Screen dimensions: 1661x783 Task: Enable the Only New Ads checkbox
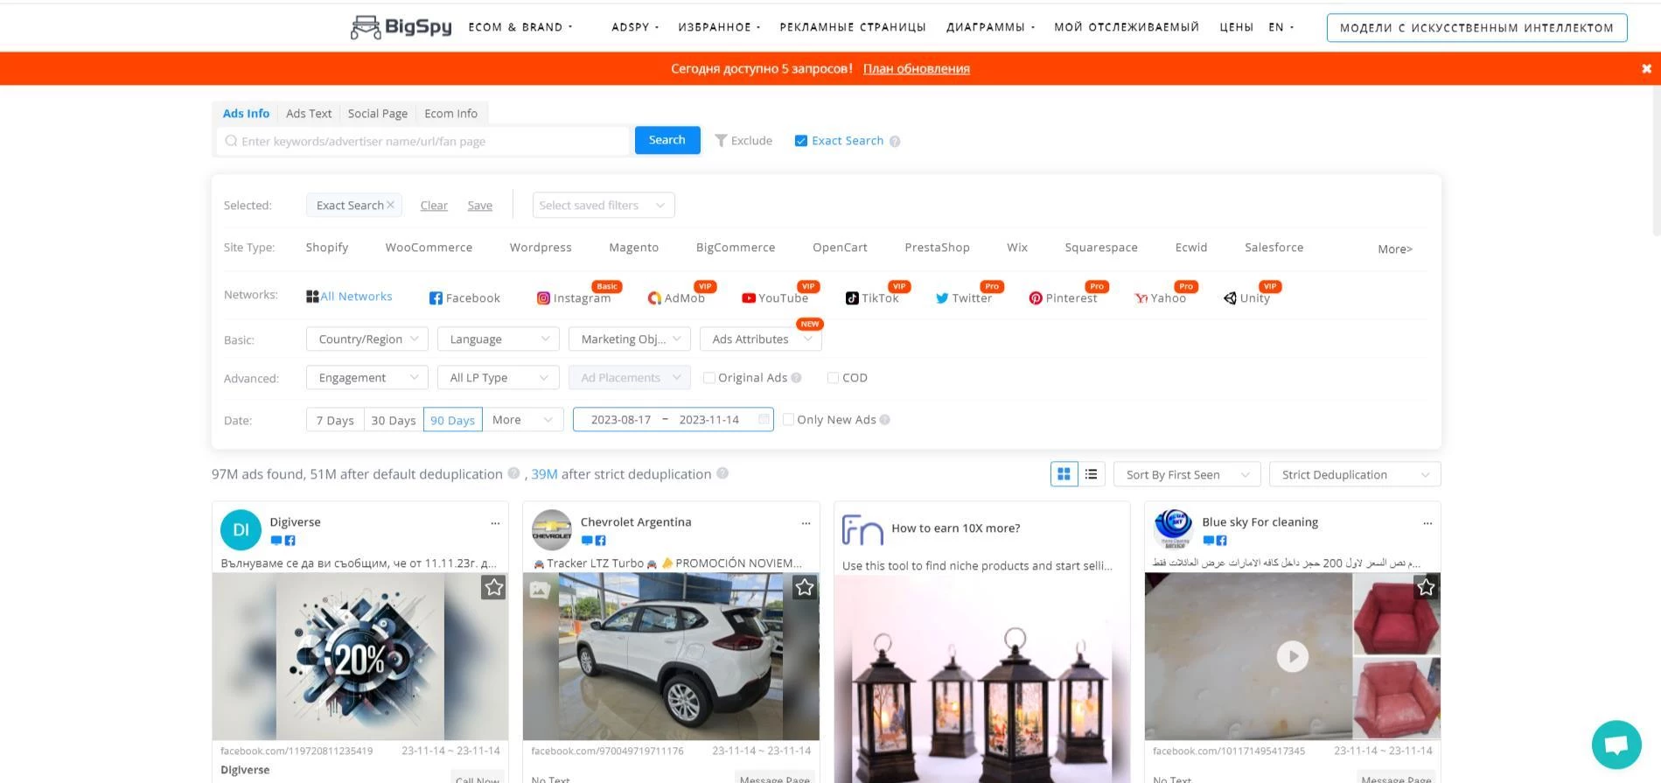(788, 420)
